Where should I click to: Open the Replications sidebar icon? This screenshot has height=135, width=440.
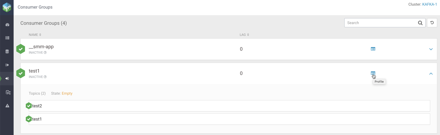(x=8, y=92)
